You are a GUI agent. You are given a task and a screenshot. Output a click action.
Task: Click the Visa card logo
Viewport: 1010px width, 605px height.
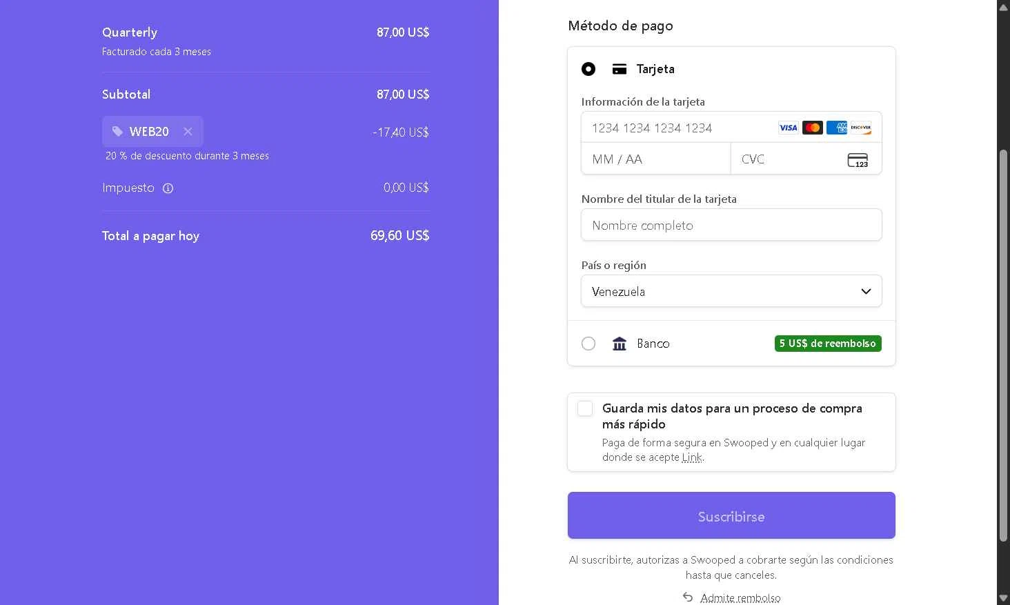click(x=788, y=128)
